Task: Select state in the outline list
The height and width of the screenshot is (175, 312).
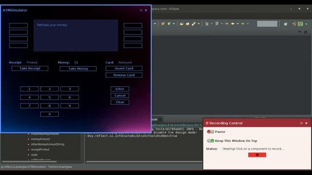Action: tap(34, 155)
